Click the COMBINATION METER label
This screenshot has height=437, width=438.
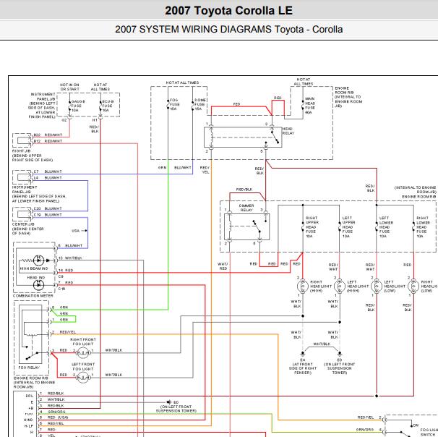pos(33,295)
